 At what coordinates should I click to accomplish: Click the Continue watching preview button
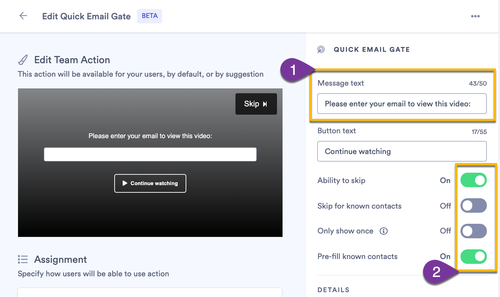tap(150, 183)
